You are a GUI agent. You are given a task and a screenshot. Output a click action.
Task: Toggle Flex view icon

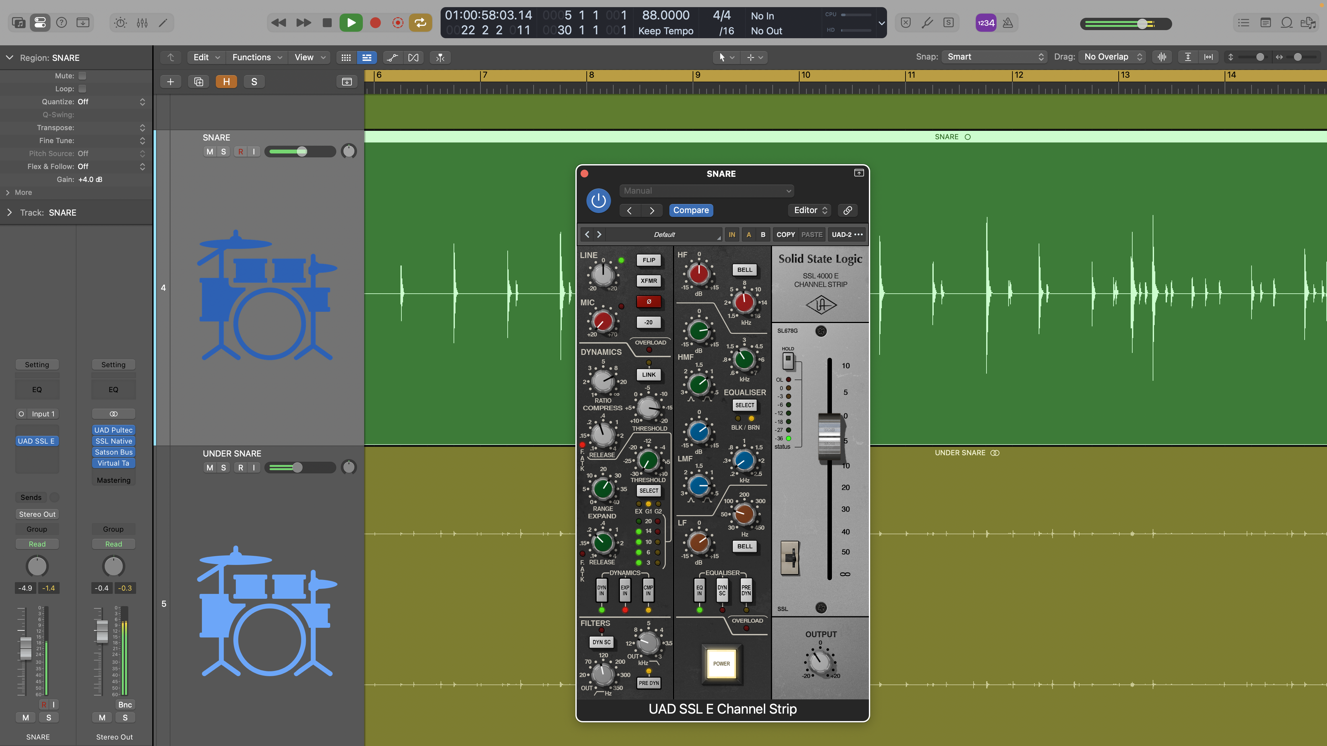point(414,58)
